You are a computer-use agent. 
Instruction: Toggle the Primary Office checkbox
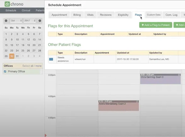tap(5, 71)
